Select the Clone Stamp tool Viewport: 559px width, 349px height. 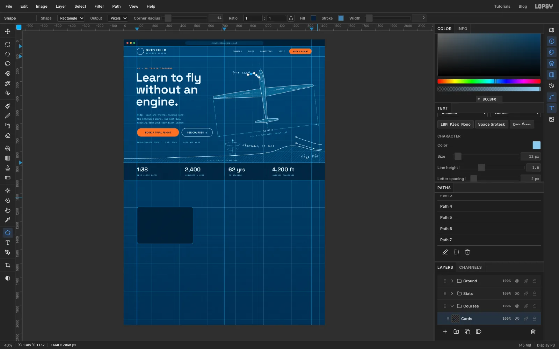pos(8,168)
